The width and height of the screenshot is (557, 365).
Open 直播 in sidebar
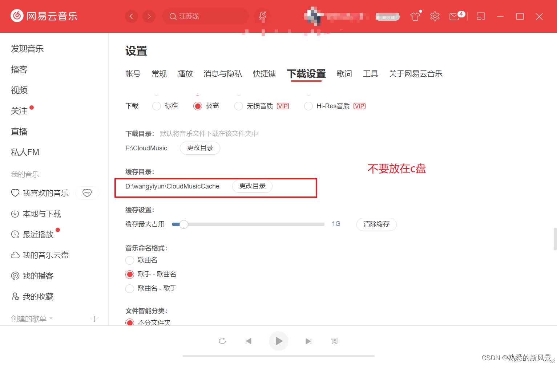click(19, 131)
